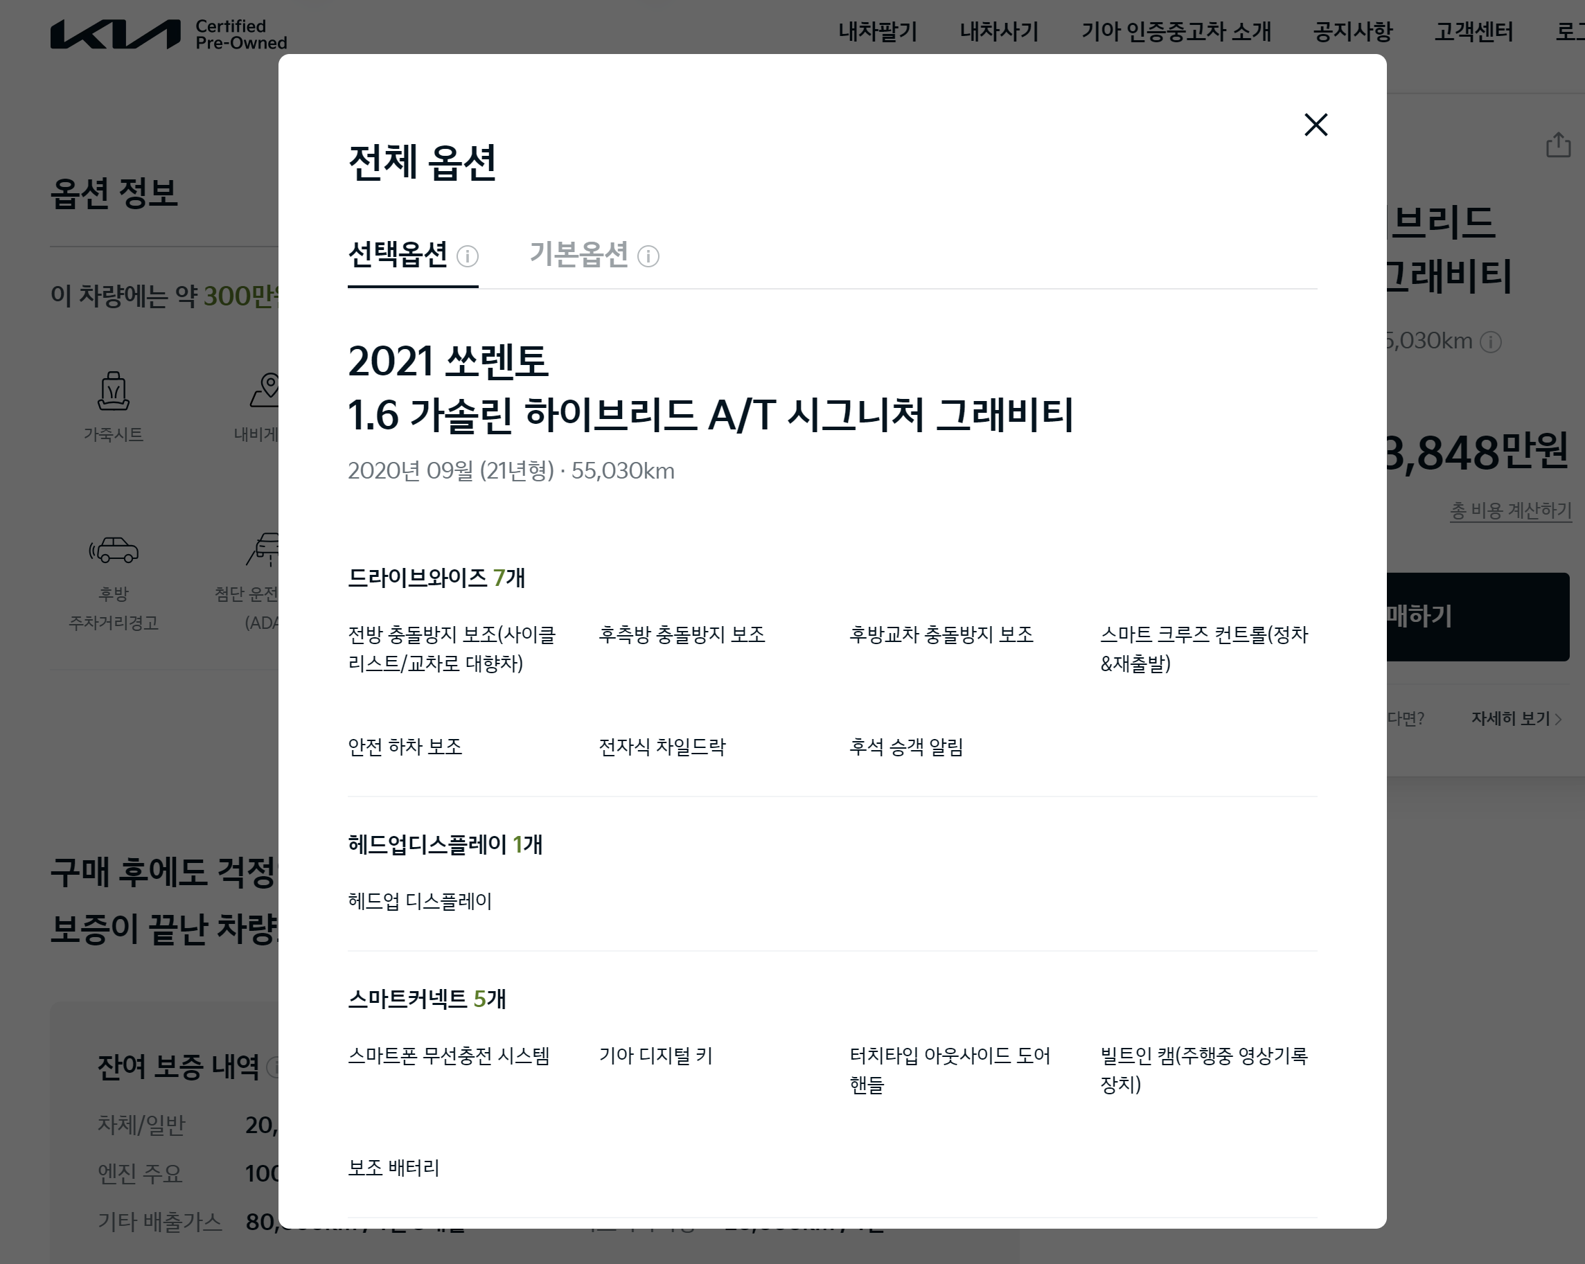Image resolution: width=1585 pixels, height=1264 pixels.
Task: Open the 내차팔기 menu
Action: pyautogui.click(x=878, y=32)
